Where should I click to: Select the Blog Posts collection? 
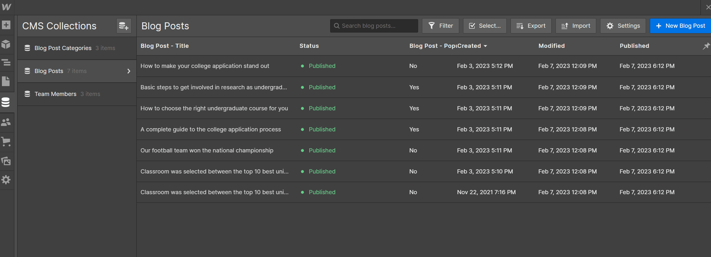[77, 71]
